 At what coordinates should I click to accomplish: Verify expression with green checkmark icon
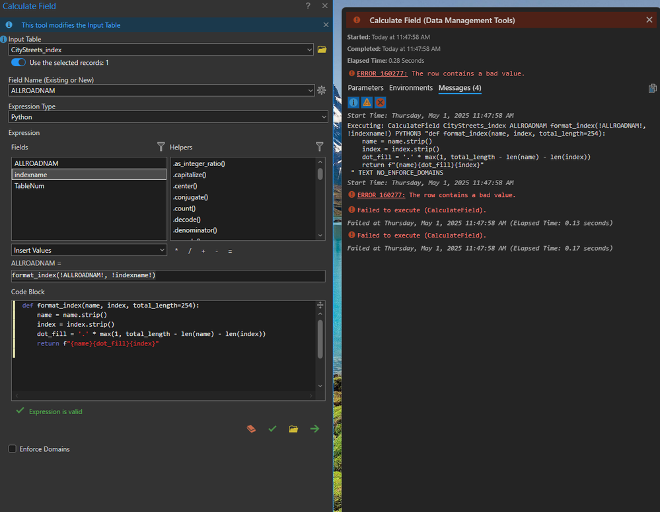coord(272,429)
